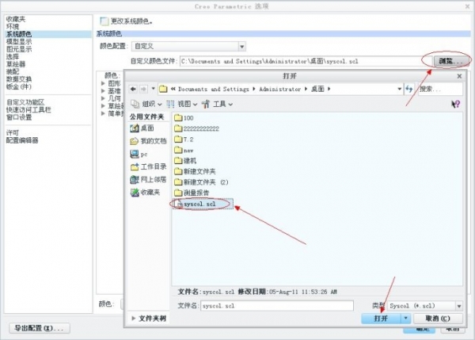This screenshot has height=340, width=475.
Task: Click the 文件名 input field
Action: (277, 305)
